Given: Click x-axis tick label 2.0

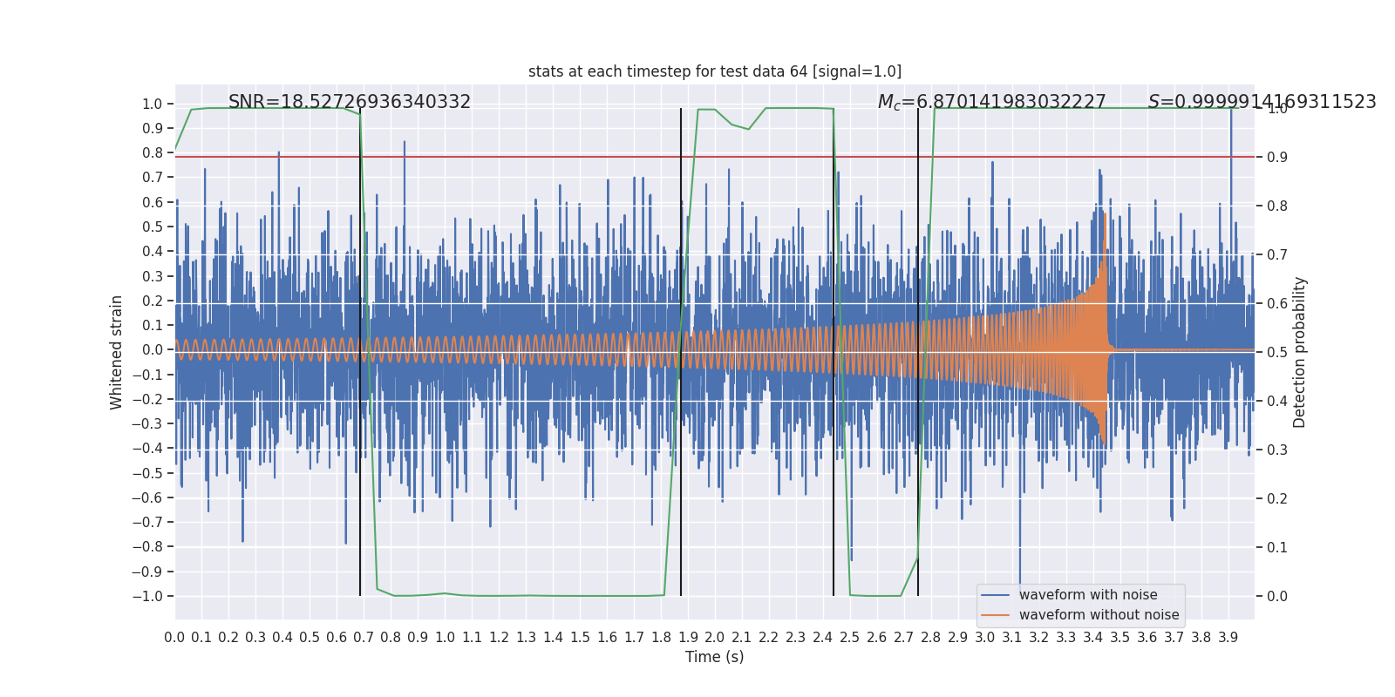Looking at the screenshot, I should (715, 638).
